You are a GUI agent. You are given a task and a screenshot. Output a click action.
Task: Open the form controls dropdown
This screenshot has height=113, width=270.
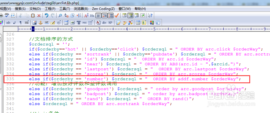click(x=144, y=23)
